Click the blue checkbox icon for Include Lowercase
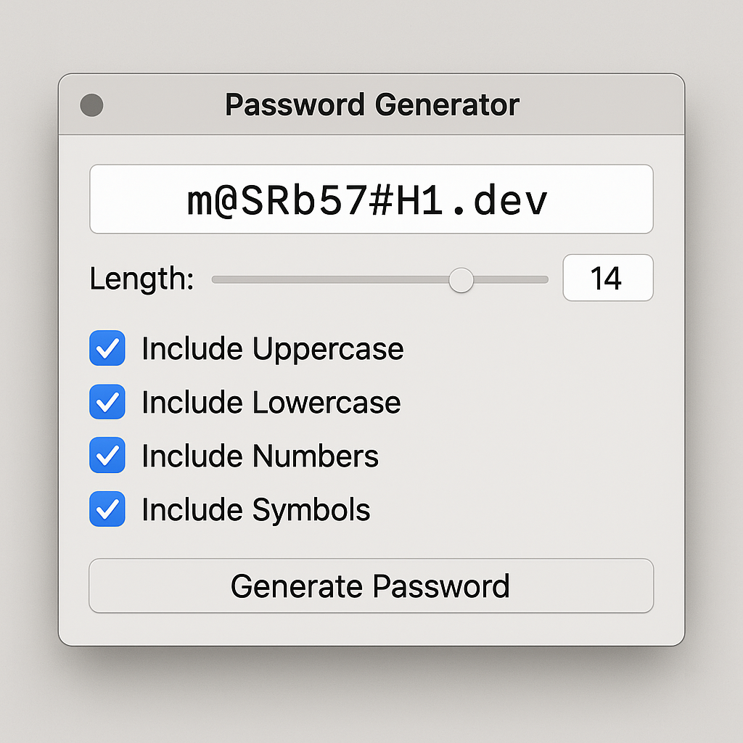 click(107, 403)
